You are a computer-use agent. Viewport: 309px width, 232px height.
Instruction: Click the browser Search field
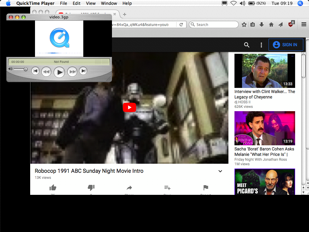click(214, 24)
